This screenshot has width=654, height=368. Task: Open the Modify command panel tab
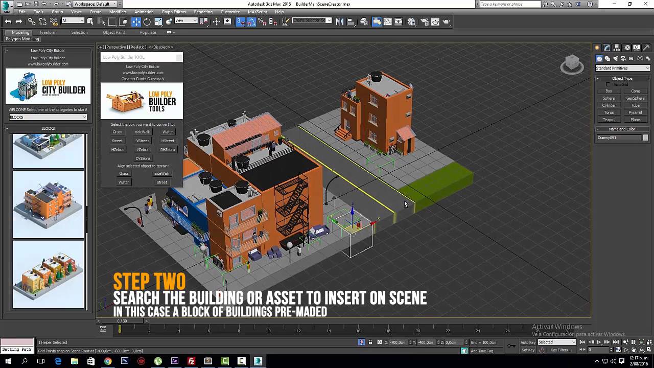[x=607, y=48]
